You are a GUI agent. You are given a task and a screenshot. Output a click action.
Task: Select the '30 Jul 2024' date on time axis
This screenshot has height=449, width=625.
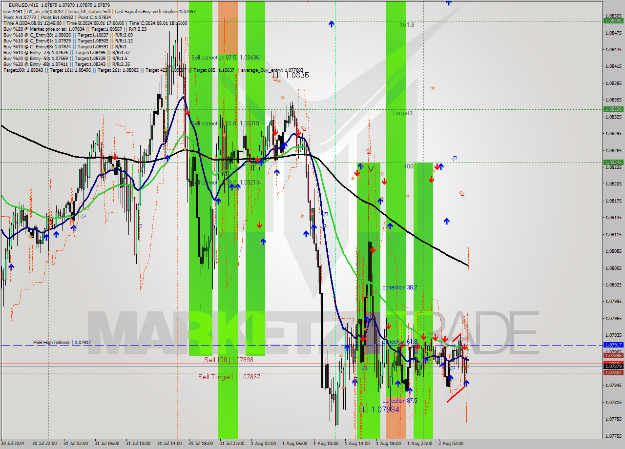[12, 444]
